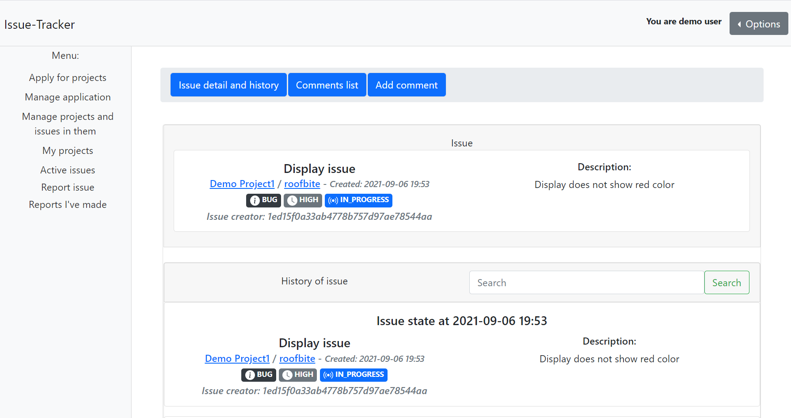Open Apply for projects from the menu
This screenshot has width=791, height=418.
(68, 77)
